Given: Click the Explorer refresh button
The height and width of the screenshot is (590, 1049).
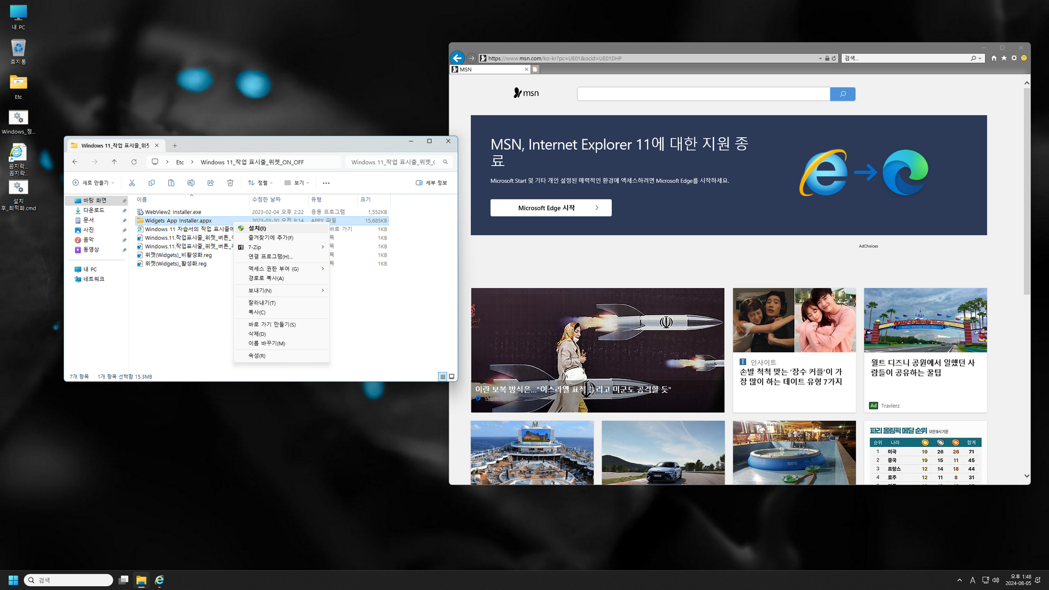Looking at the screenshot, I should [x=134, y=162].
